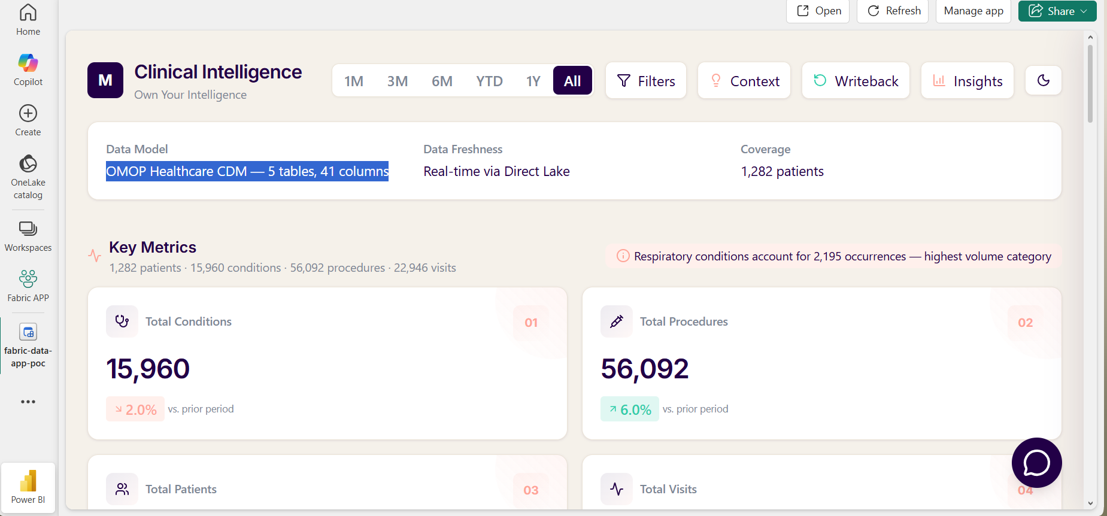Click the Create plus icon

click(x=28, y=113)
